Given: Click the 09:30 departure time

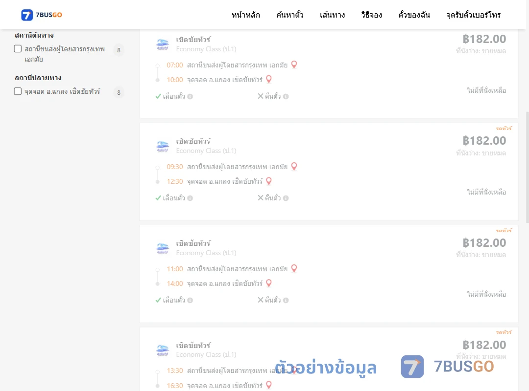Looking at the screenshot, I should 175,167.
